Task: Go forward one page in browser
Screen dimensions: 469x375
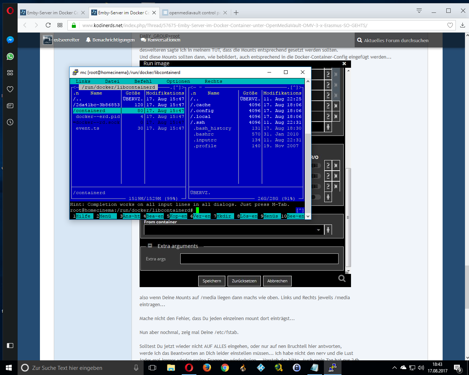Action: [36, 25]
